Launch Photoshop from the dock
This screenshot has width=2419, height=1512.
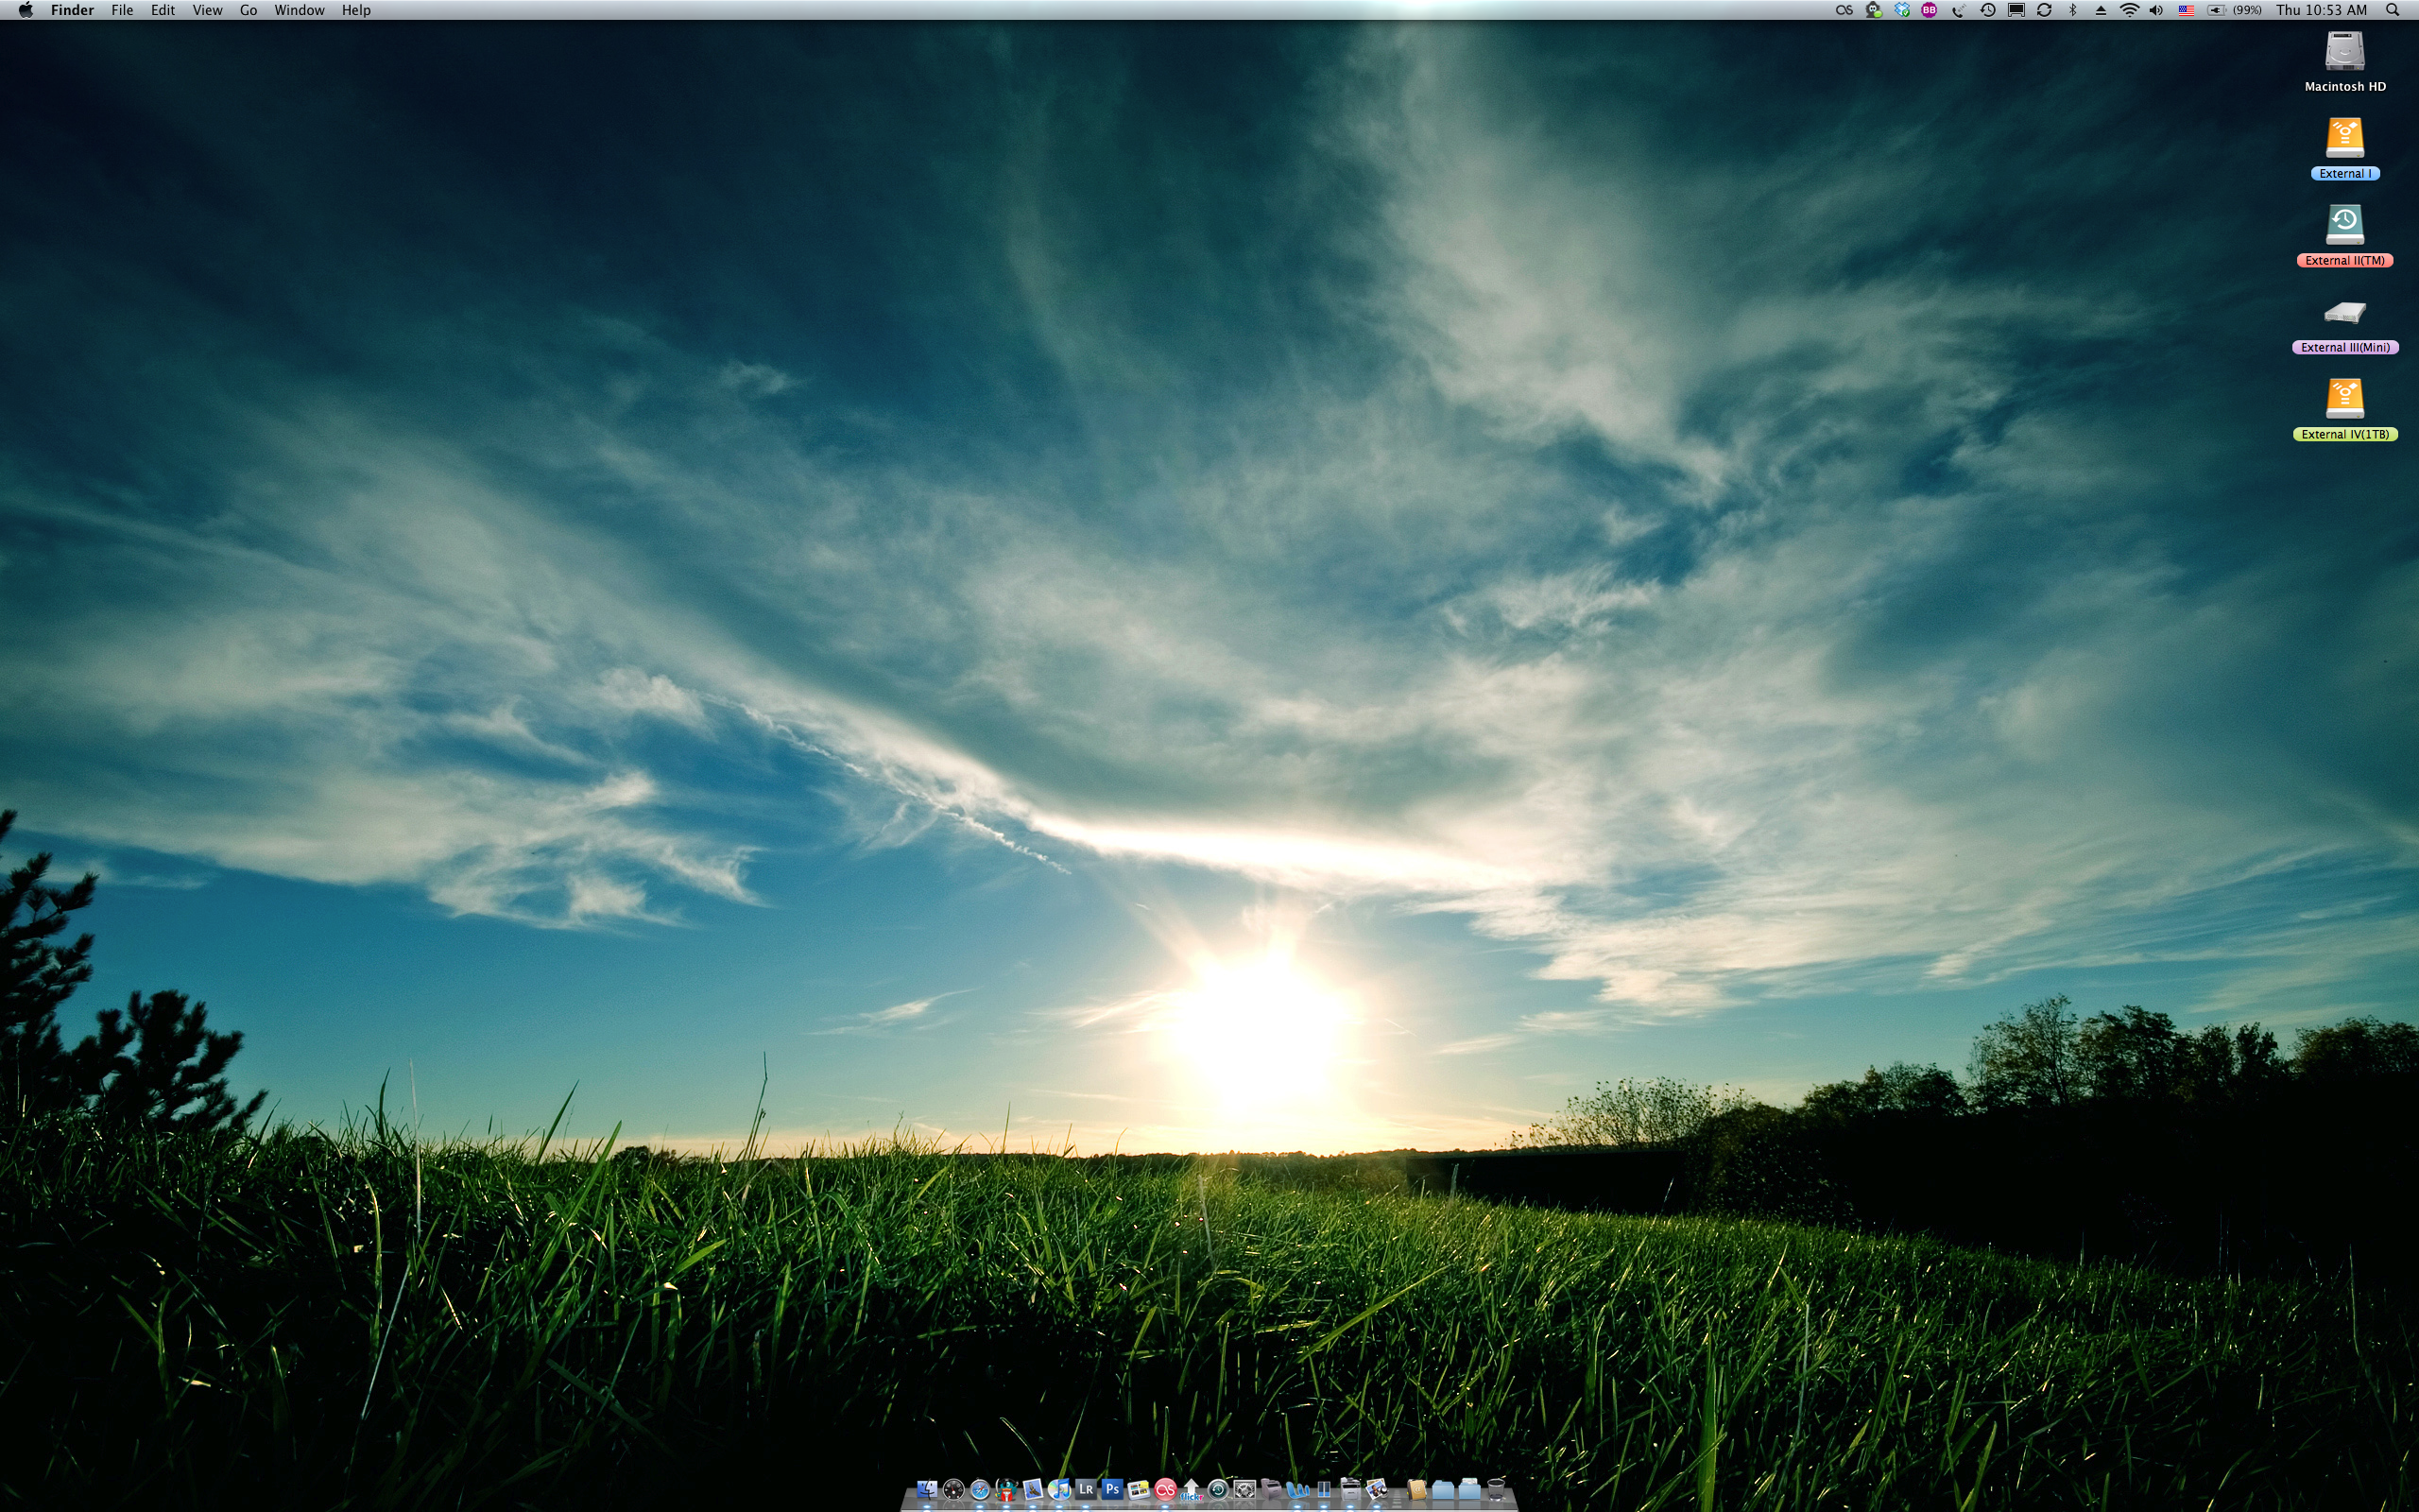[x=1112, y=1490]
